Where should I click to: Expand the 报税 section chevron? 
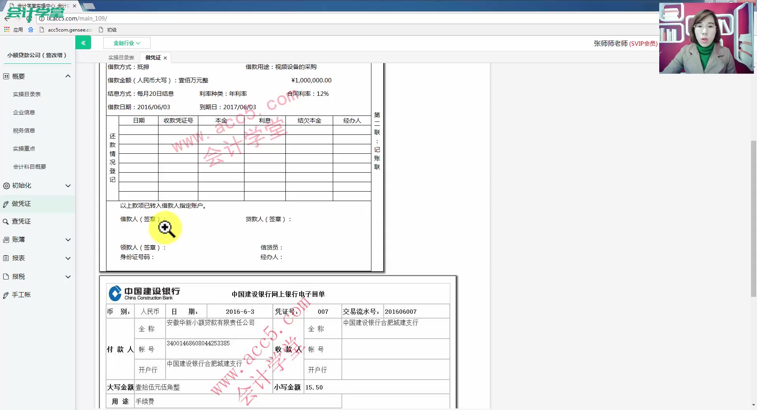[68, 277]
